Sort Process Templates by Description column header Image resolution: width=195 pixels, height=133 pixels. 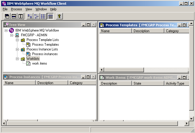coord(148,31)
